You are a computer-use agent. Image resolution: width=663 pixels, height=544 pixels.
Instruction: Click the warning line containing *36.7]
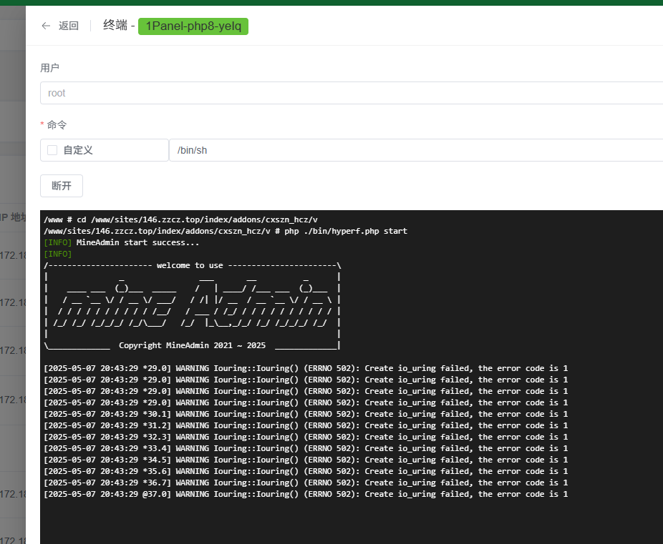click(x=306, y=483)
